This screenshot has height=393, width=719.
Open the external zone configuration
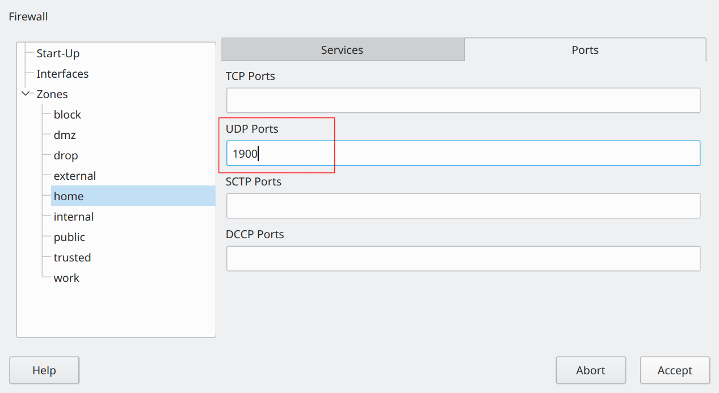(74, 175)
